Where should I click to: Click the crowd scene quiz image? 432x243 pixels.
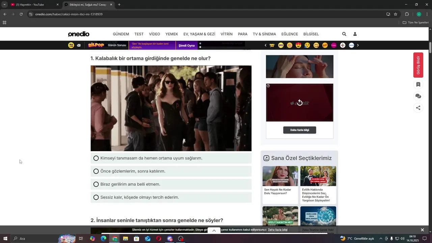click(x=171, y=108)
